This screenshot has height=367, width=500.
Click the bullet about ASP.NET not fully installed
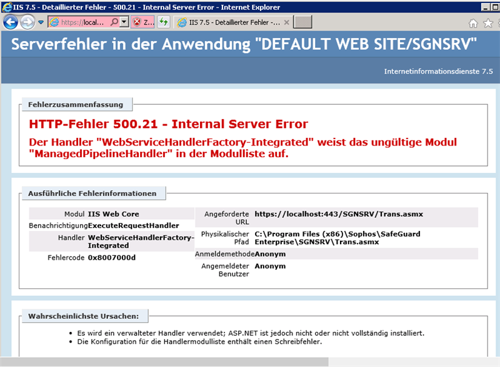coord(251,333)
